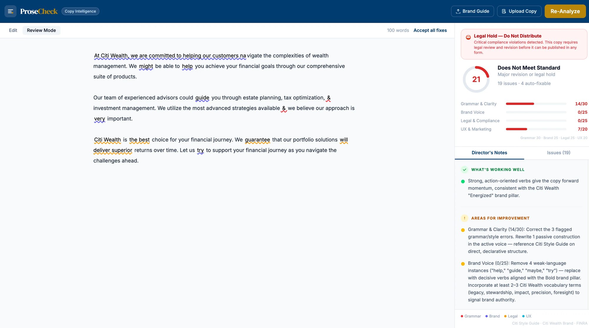Click the Re-Analyze button
Screen dimensions: 589x328
[x=565, y=11]
